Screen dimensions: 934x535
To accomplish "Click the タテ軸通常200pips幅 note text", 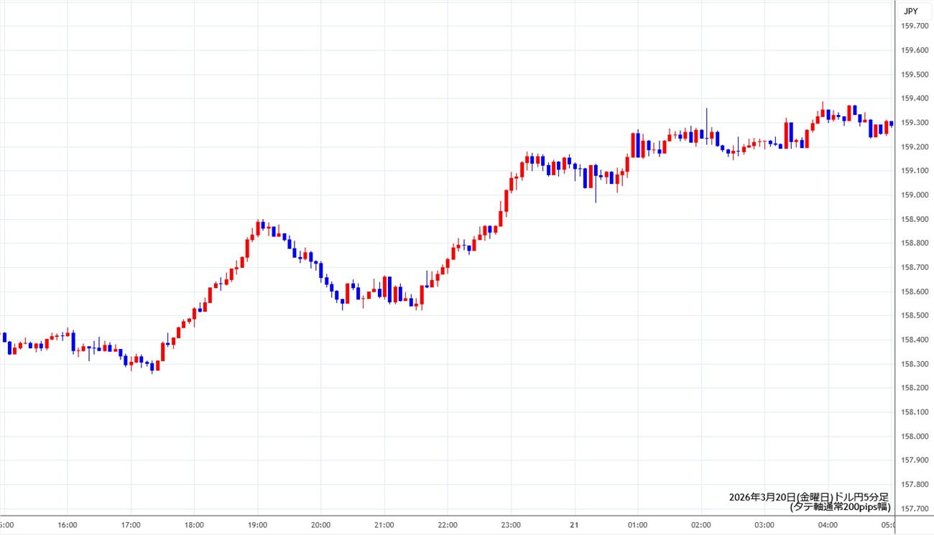I will pos(839,507).
